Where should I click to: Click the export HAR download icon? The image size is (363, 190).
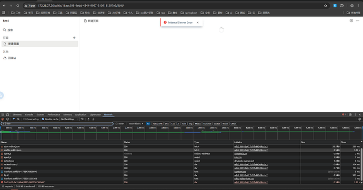93,119
